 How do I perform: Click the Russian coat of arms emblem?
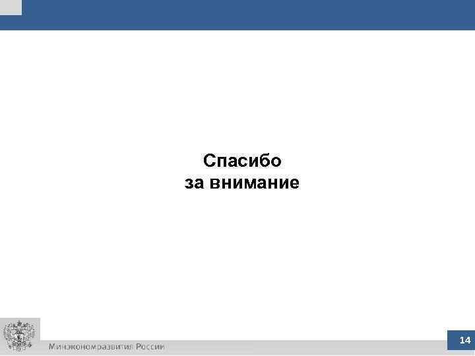(19, 336)
